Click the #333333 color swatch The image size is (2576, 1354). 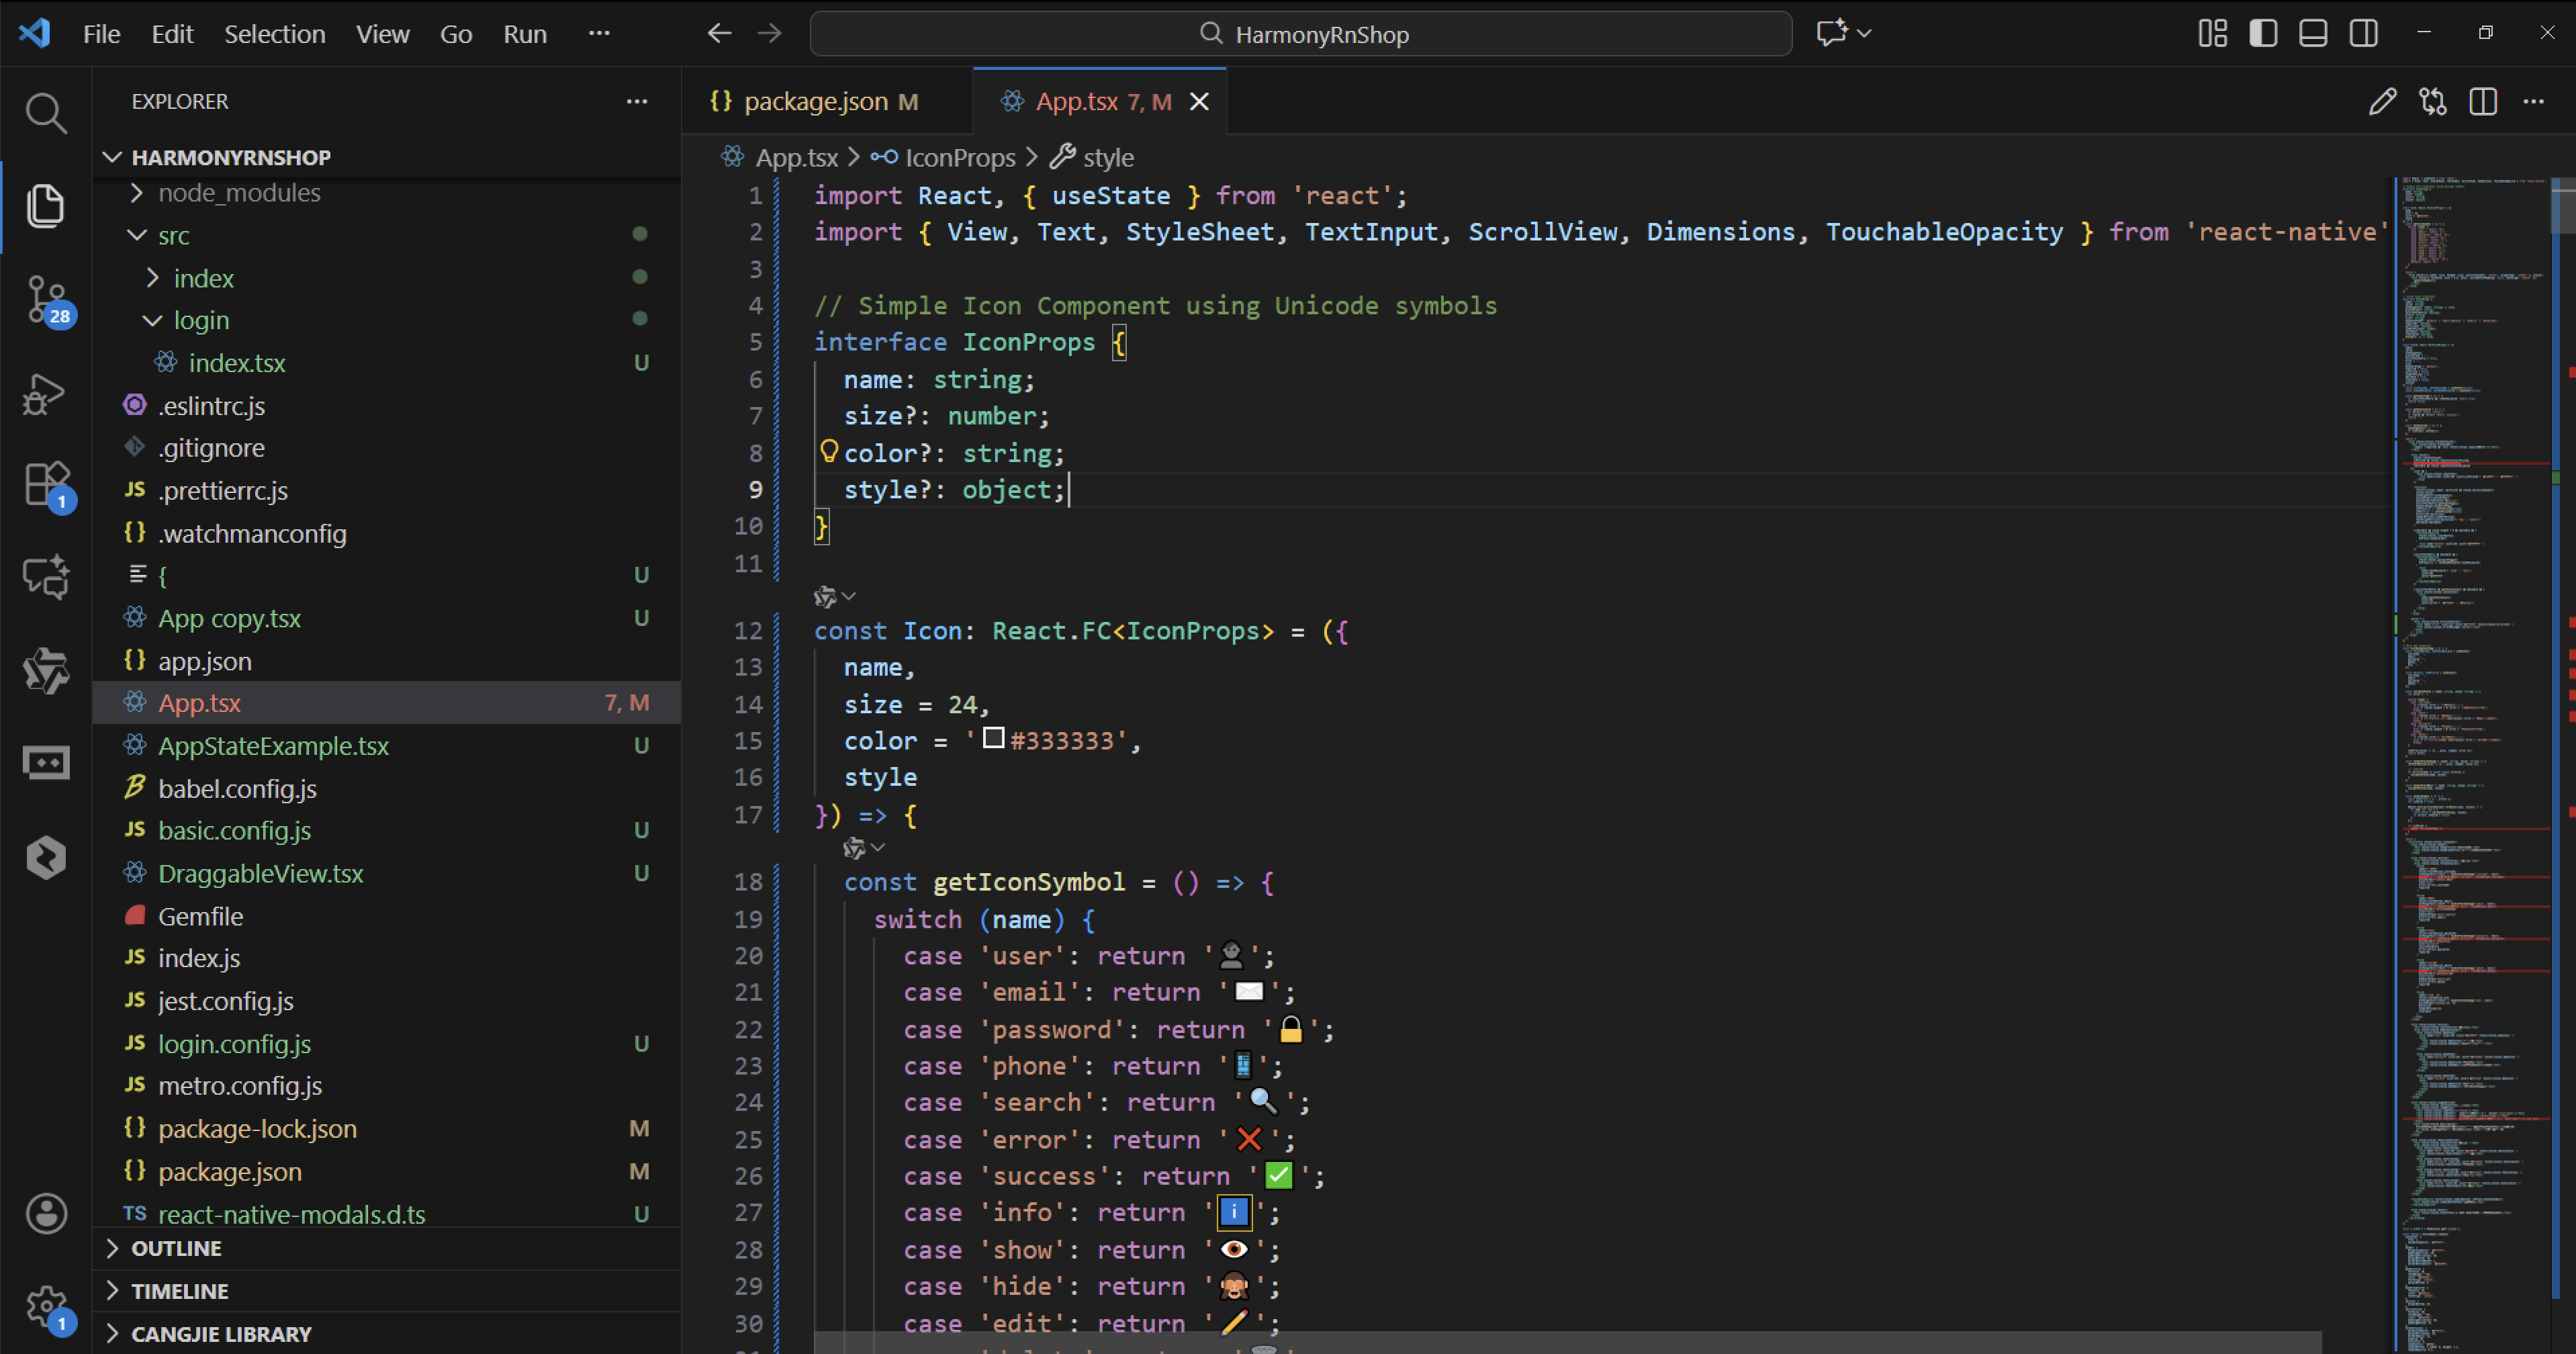point(993,738)
